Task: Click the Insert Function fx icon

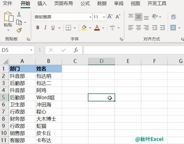Action: 76,50
